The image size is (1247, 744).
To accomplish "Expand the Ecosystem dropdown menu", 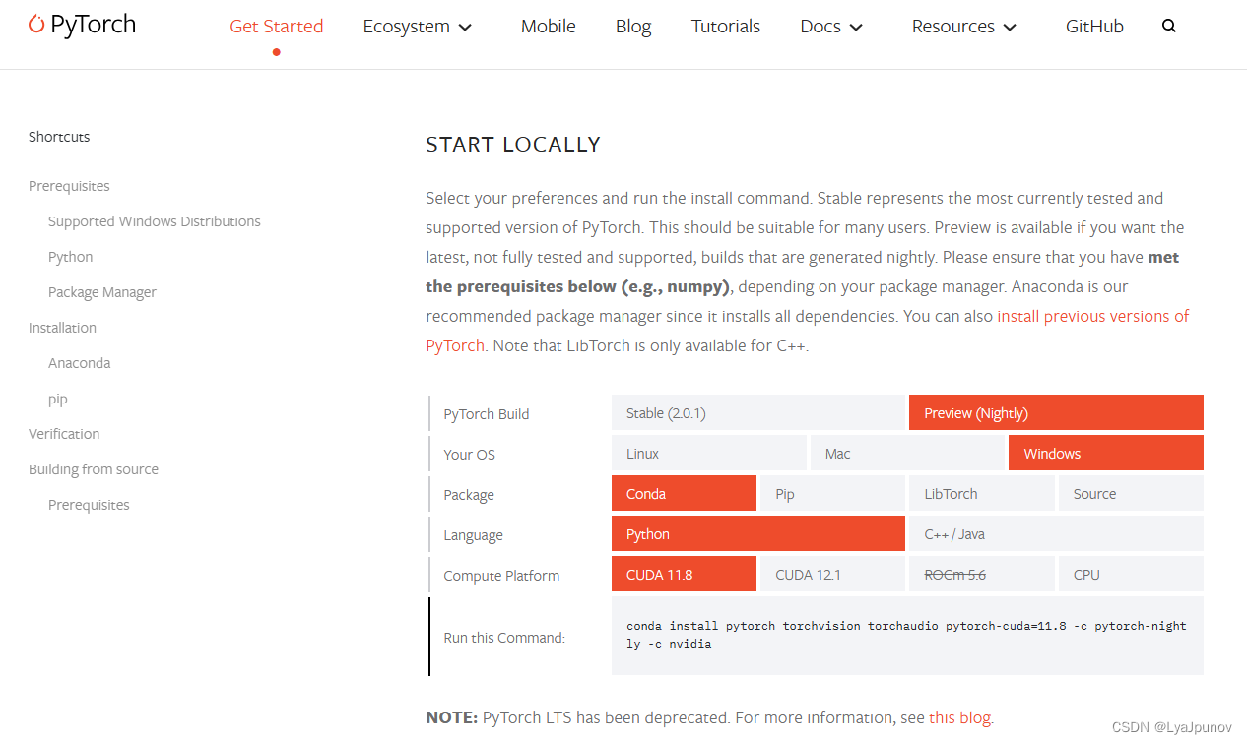I will 418,27.
